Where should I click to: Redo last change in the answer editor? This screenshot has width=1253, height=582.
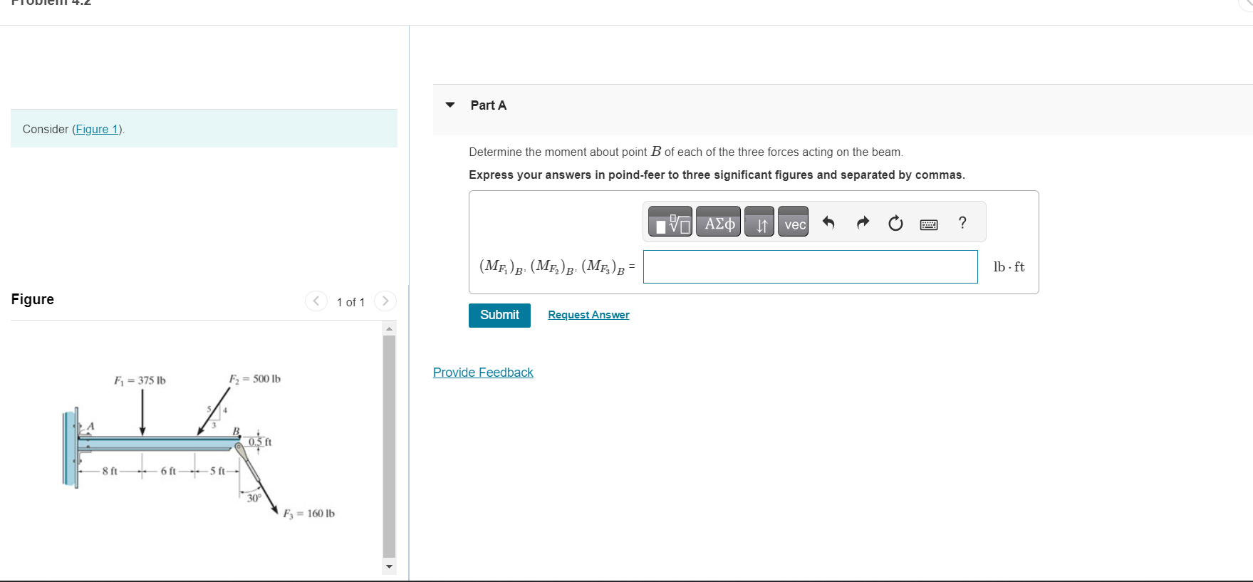[x=862, y=222]
